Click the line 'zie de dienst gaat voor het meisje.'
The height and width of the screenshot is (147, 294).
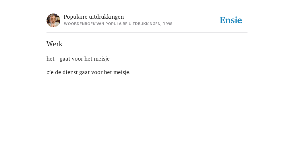(88, 72)
